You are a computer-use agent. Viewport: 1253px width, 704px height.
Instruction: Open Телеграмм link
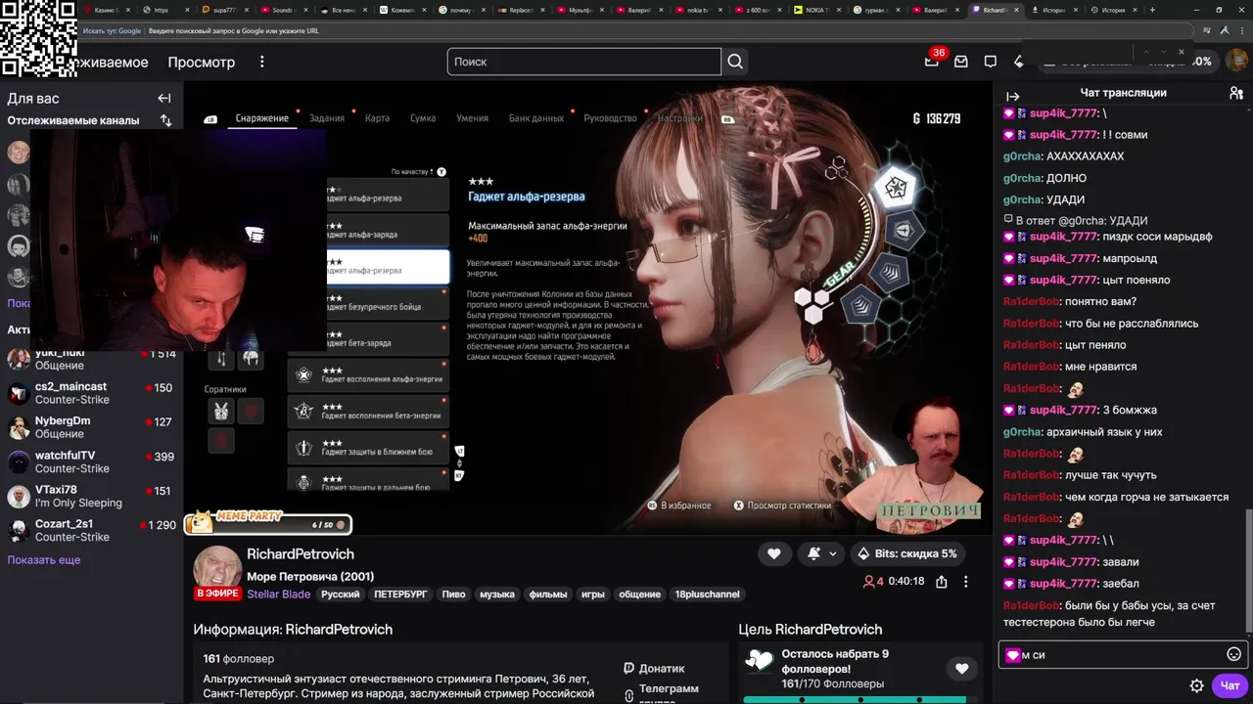coord(661,689)
